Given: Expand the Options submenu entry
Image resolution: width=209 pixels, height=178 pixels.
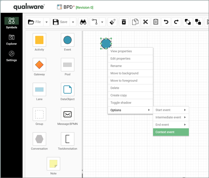Looking at the screenshot, I should tap(130, 110).
